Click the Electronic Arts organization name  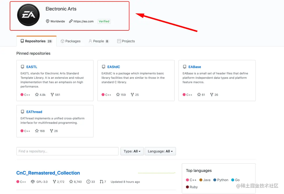[61, 9]
